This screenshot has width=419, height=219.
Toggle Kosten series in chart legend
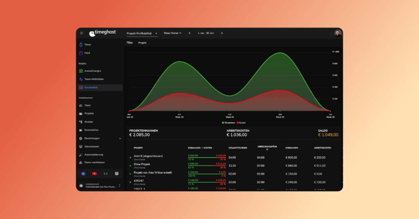coord(241,122)
